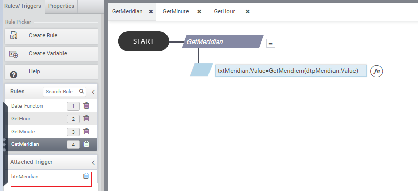Click the Create Rule icon

click(x=14, y=35)
